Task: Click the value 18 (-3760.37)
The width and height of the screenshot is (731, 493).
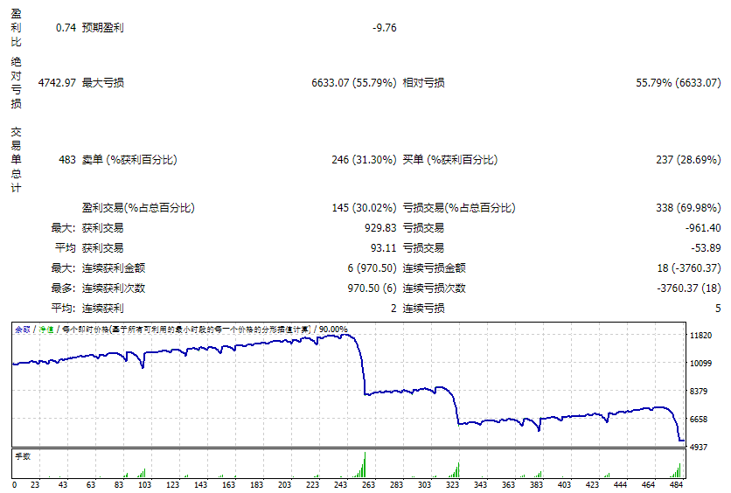Action: pyautogui.click(x=689, y=268)
